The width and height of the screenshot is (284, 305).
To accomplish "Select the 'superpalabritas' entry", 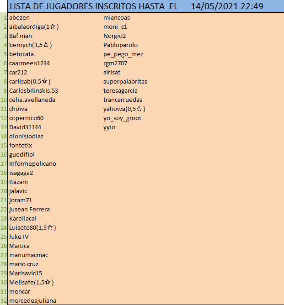I will pyautogui.click(x=125, y=81).
